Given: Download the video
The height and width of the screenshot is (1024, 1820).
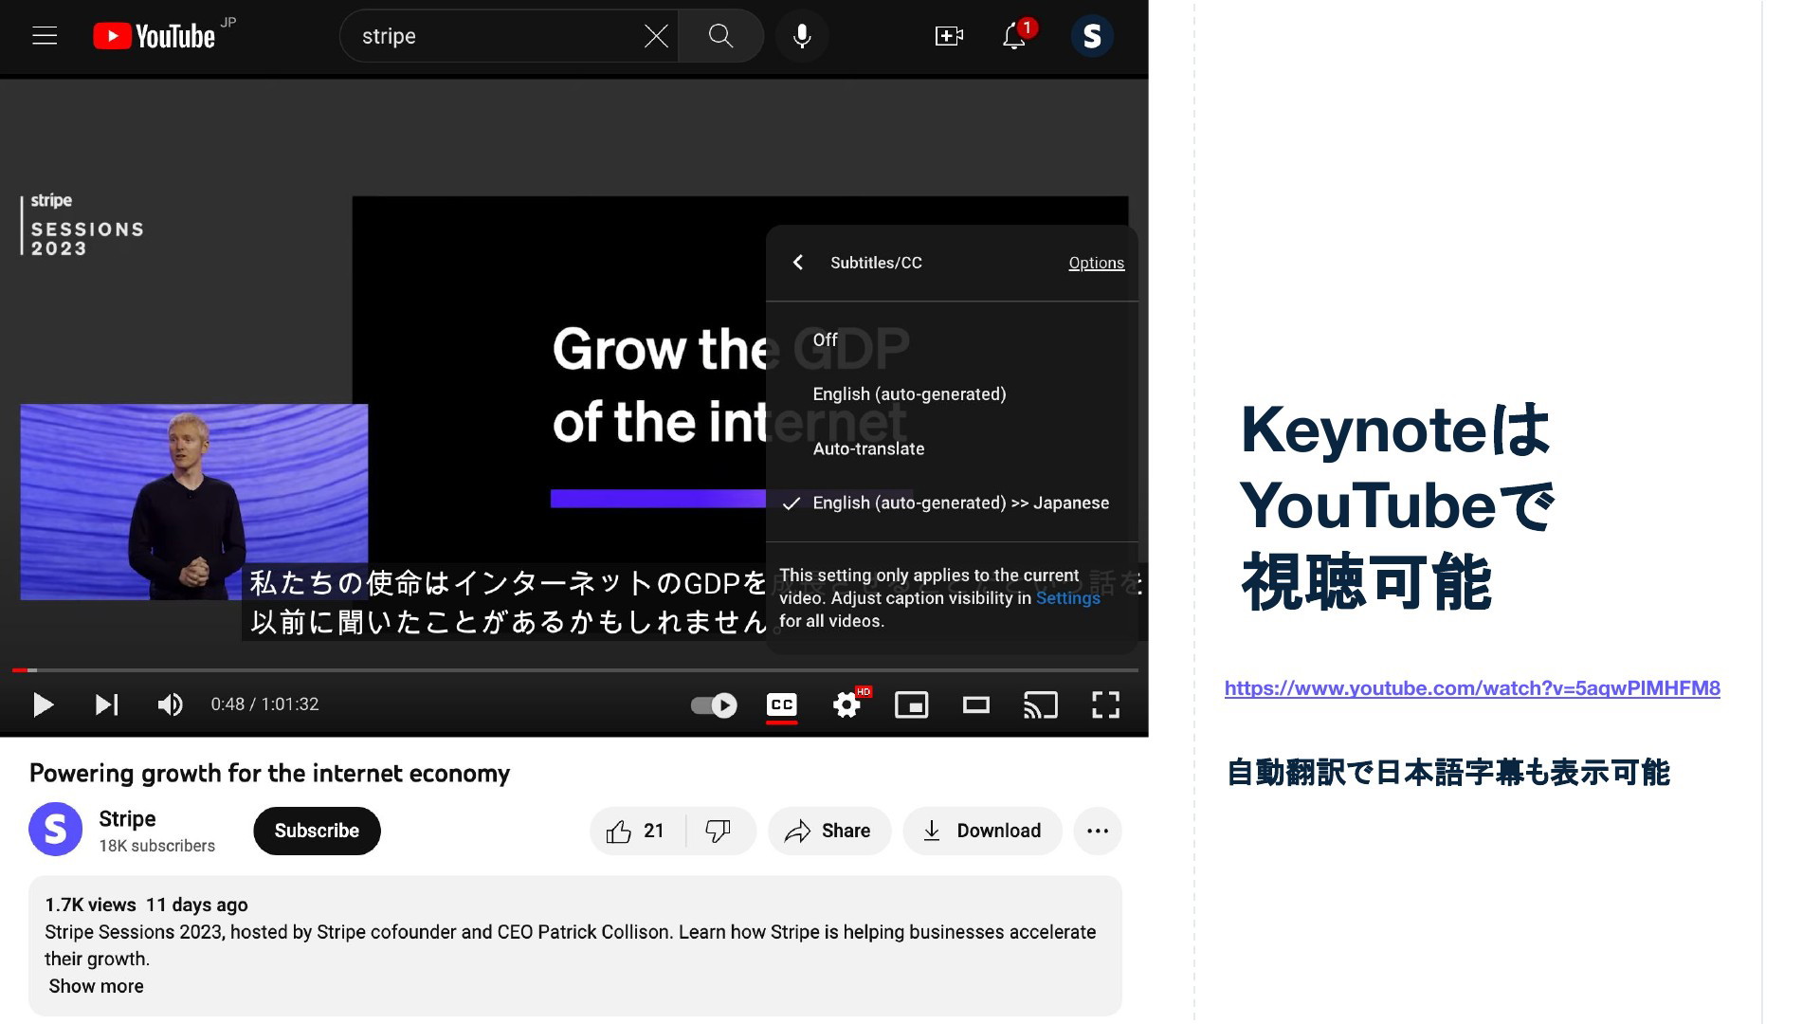Looking at the screenshot, I should tap(982, 832).
